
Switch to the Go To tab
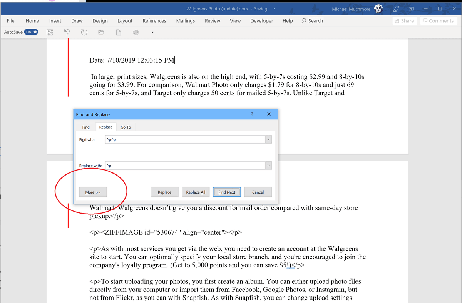[126, 127]
